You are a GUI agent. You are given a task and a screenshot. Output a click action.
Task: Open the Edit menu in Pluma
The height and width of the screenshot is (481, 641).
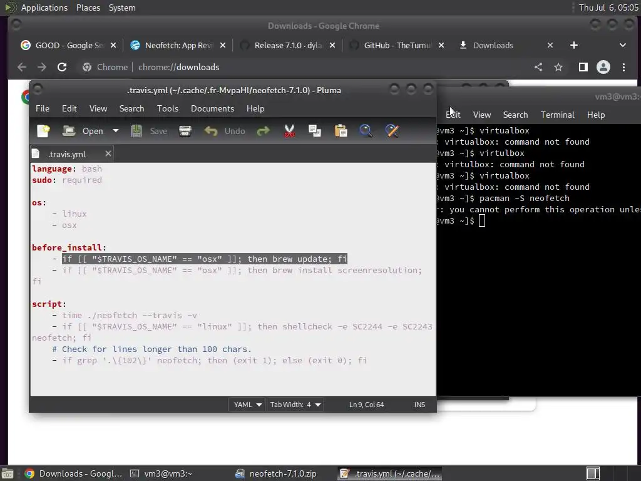[x=69, y=108]
